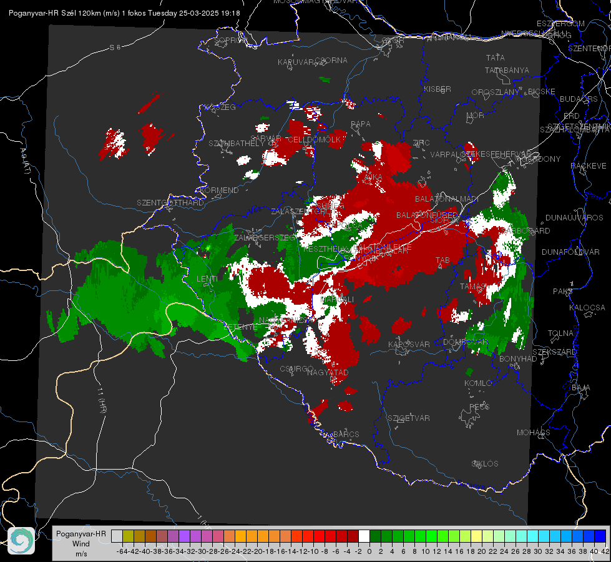Image resolution: width=611 pixels, height=562 pixels.
Task: Click the DUNAFOLDVAR city label
Action: point(570,252)
